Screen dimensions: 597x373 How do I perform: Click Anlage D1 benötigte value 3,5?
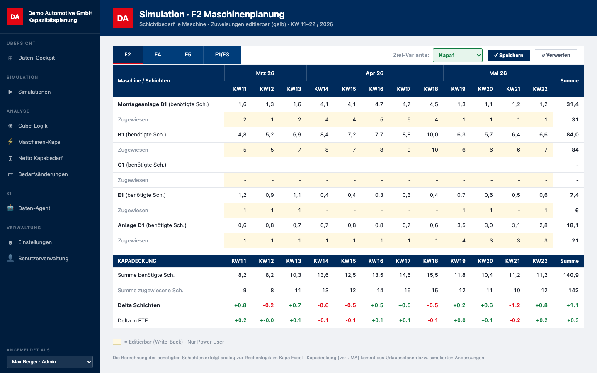461,225
